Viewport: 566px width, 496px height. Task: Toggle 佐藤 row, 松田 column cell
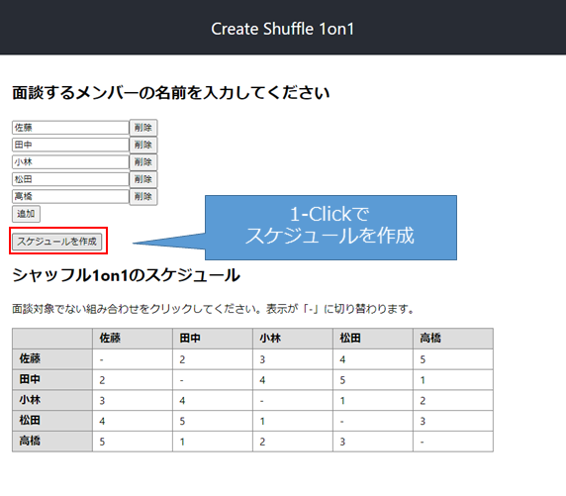point(373,359)
